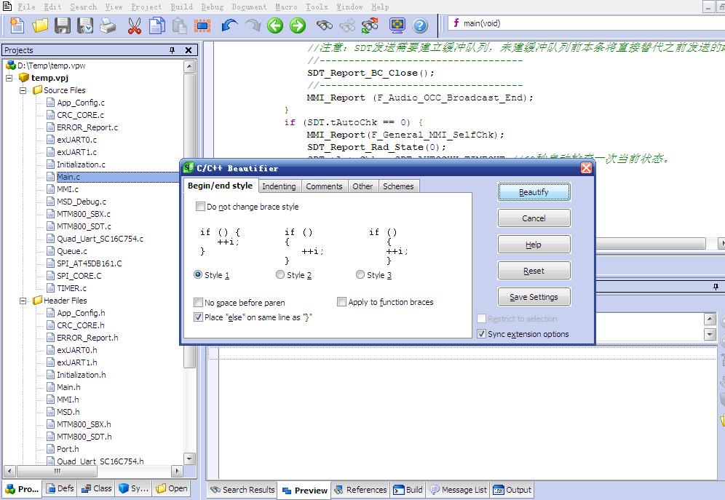
Task: Select brace Style 2 radio button
Action: click(x=280, y=274)
